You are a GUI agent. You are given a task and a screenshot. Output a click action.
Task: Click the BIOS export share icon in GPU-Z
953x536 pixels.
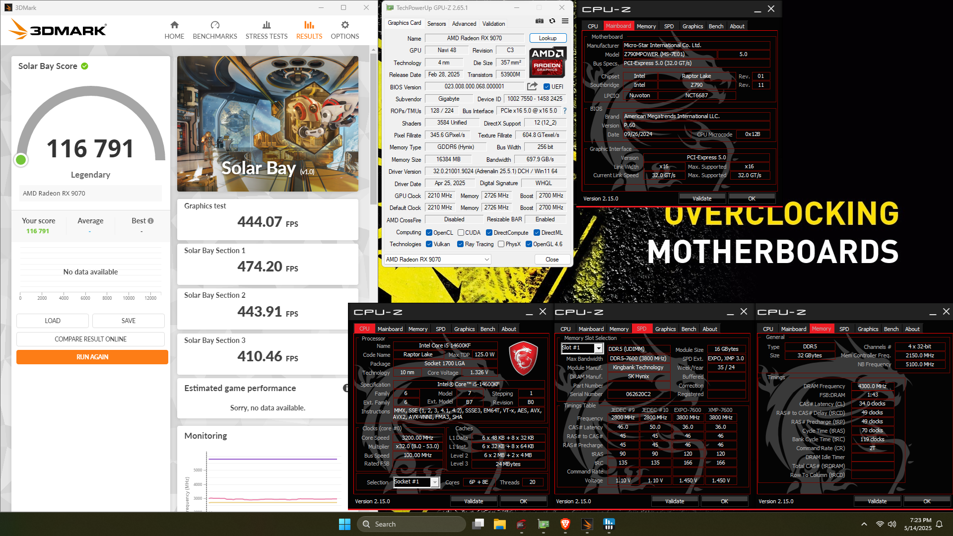point(532,86)
